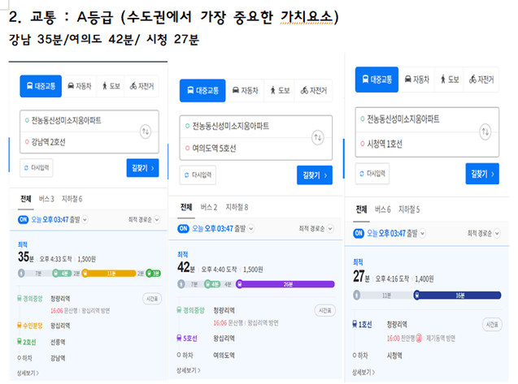Toggle ON departure switch in Yeouido panel
The image size is (518, 384).
[x=183, y=229]
